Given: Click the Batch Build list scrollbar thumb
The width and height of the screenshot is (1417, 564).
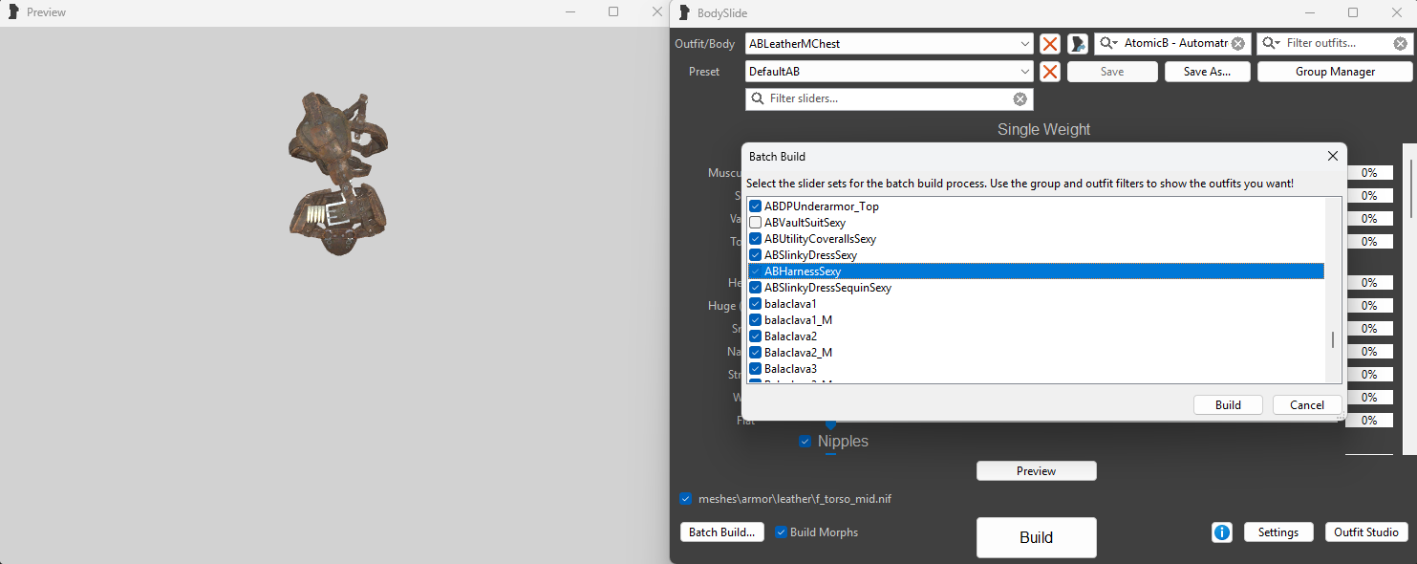Looking at the screenshot, I should (x=1333, y=339).
